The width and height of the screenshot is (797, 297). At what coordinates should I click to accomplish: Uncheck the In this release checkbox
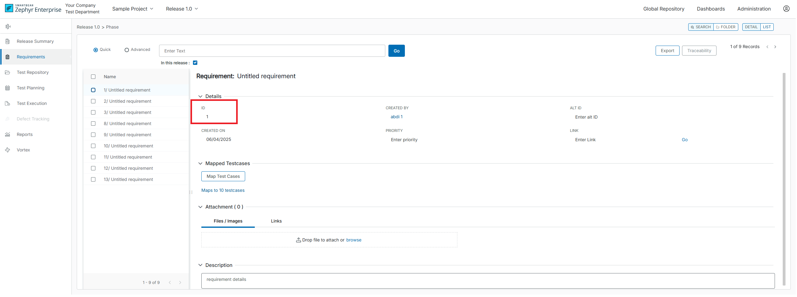click(195, 63)
